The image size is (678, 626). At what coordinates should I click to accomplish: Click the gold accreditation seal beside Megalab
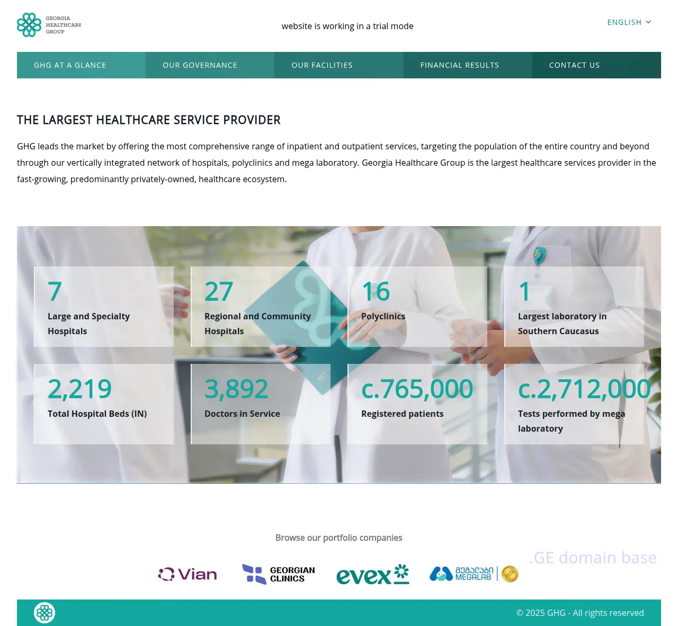(510, 574)
